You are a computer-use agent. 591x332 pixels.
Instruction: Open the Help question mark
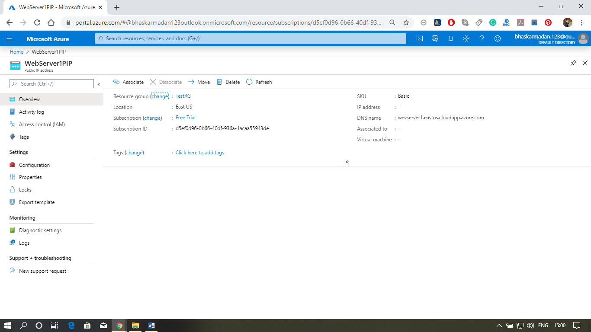point(482,38)
